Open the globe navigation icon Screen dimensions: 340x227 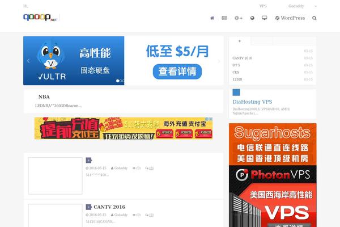(x=252, y=18)
